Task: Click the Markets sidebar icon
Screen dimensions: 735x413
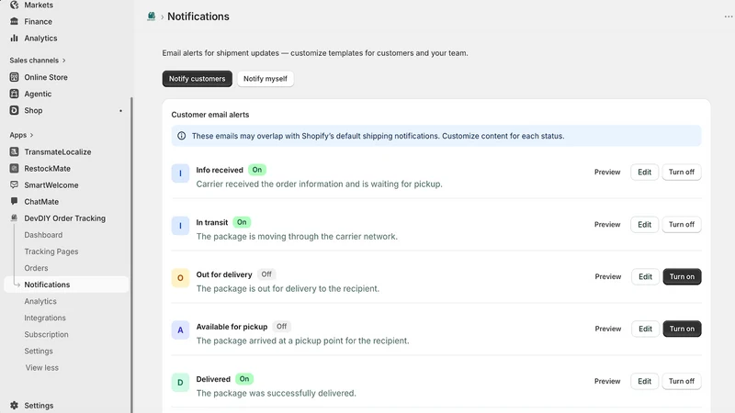Action: [x=14, y=5]
